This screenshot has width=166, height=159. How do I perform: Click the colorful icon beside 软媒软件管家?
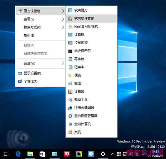click(x=70, y=19)
